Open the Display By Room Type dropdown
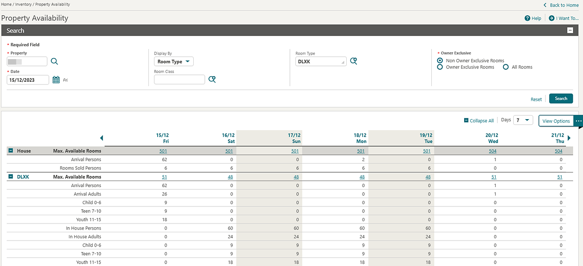The width and height of the screenshot is (583, 266). pos(174,61)
